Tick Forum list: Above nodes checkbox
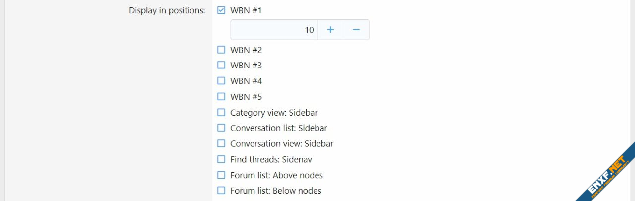Viewport: 635px width, 201px height. (x=221, y=175)
